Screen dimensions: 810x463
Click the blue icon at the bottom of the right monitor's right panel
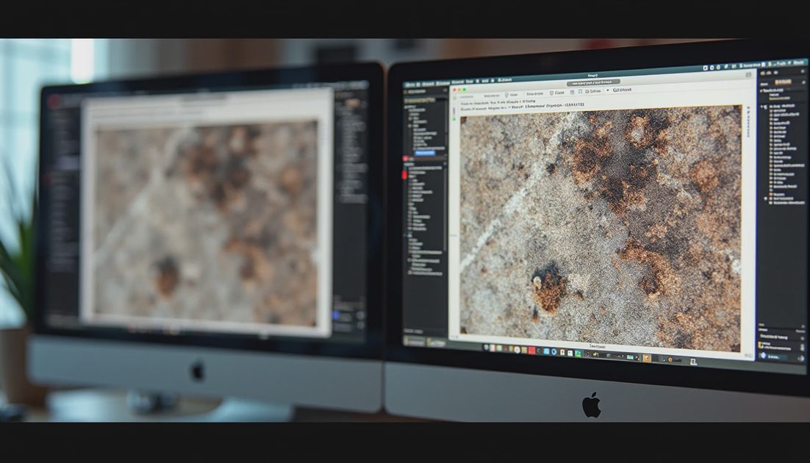763,356
